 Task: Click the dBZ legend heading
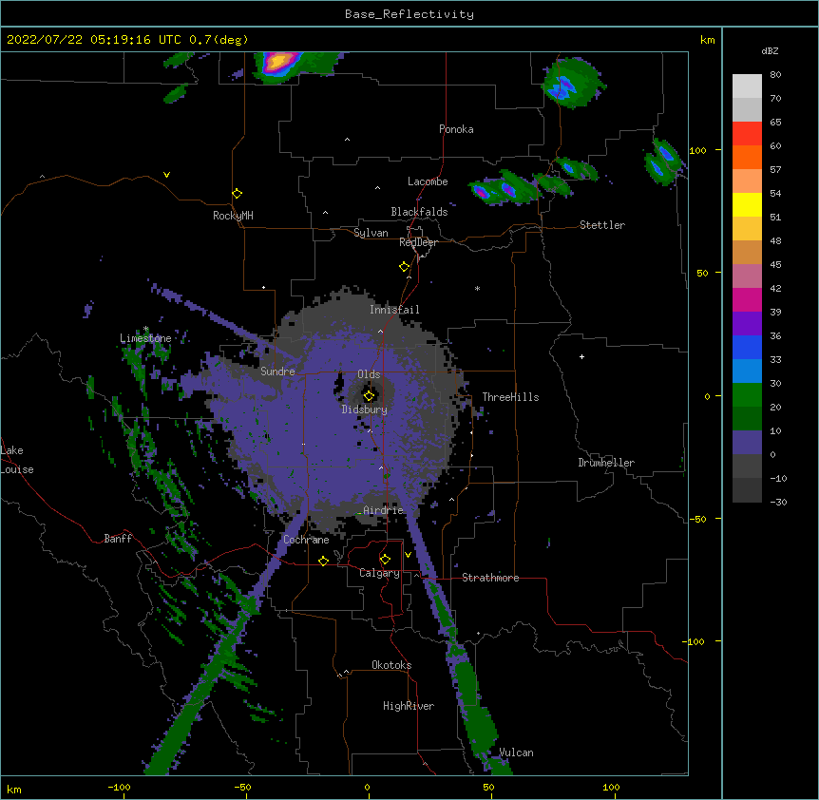click(x=770, y=50)
